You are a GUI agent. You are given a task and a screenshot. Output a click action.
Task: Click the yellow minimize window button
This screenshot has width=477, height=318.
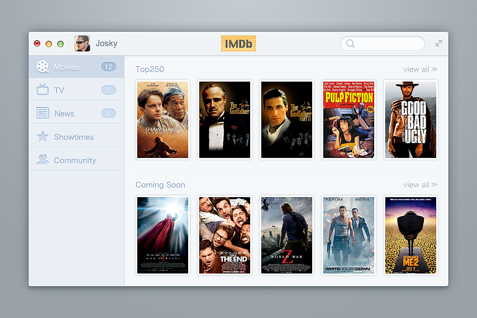pyautogui.click(x=49, y=44)
